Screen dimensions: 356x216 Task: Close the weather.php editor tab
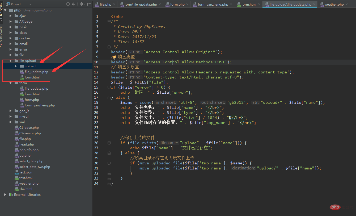[x=346, y=5]
